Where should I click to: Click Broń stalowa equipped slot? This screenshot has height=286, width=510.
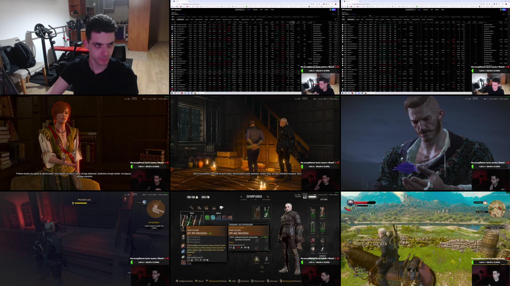pos(257,212)
